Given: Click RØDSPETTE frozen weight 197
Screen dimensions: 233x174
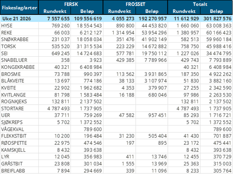Looking at the screenshot, I should [130, 143].
